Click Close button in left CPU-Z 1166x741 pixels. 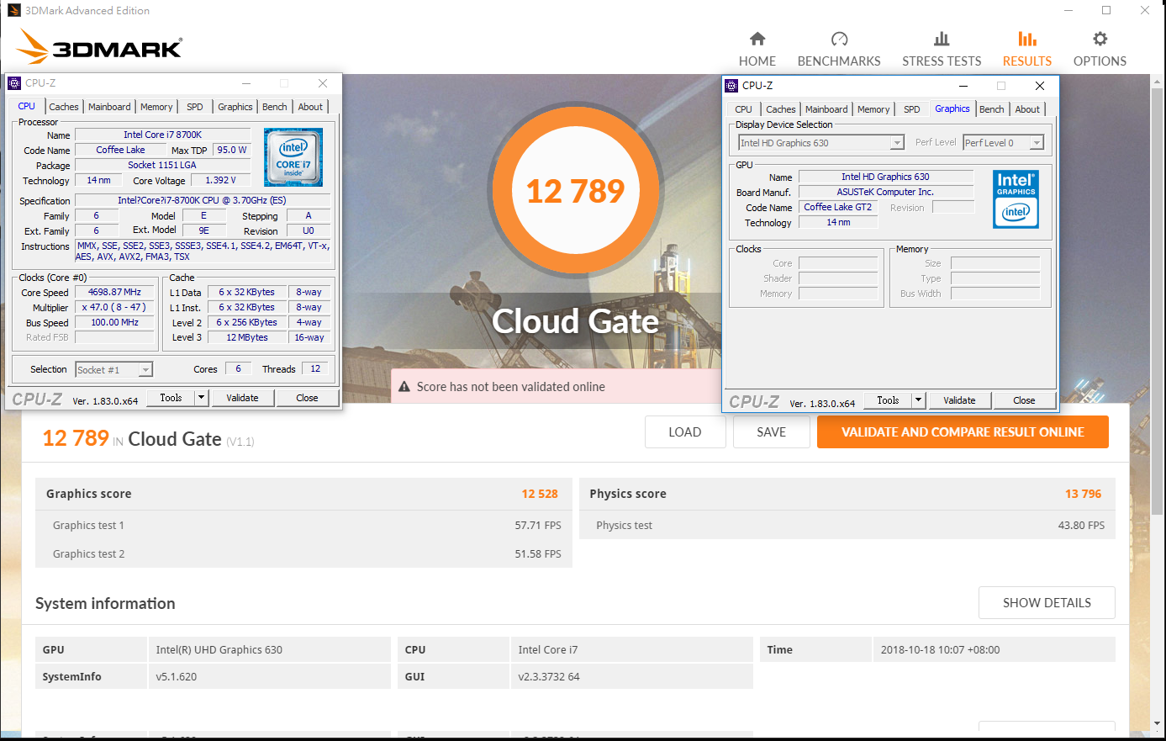pos(307,398)
